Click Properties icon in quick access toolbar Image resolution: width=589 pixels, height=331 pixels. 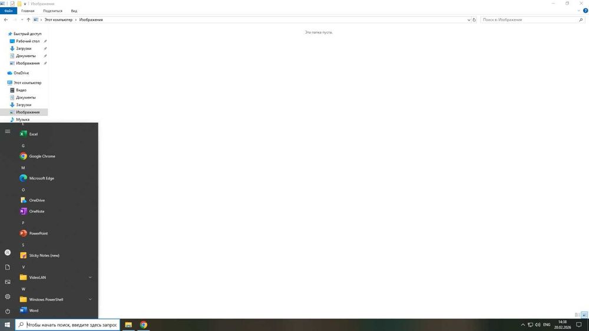[12, 4]
